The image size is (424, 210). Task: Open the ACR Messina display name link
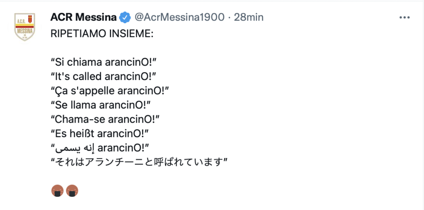83,17
